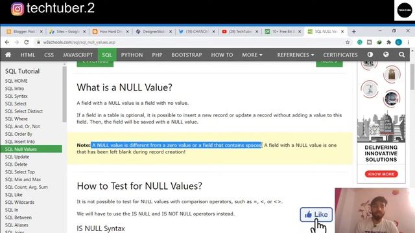Image resolution: width=415 pixels, height=233 pixels.
Task: Switch to the 10+ Free Bit tab
Action: coord(283,32)
